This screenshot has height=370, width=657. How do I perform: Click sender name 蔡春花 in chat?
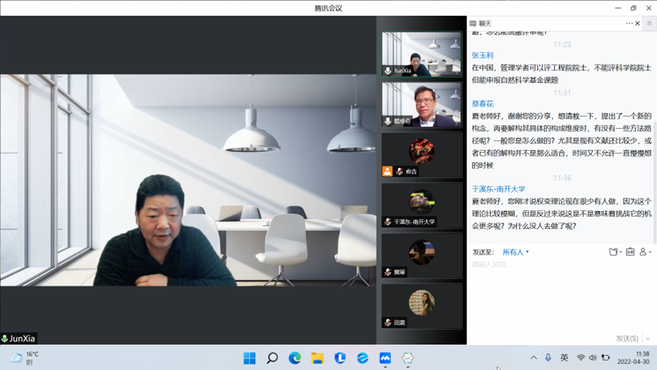point(482,103)
